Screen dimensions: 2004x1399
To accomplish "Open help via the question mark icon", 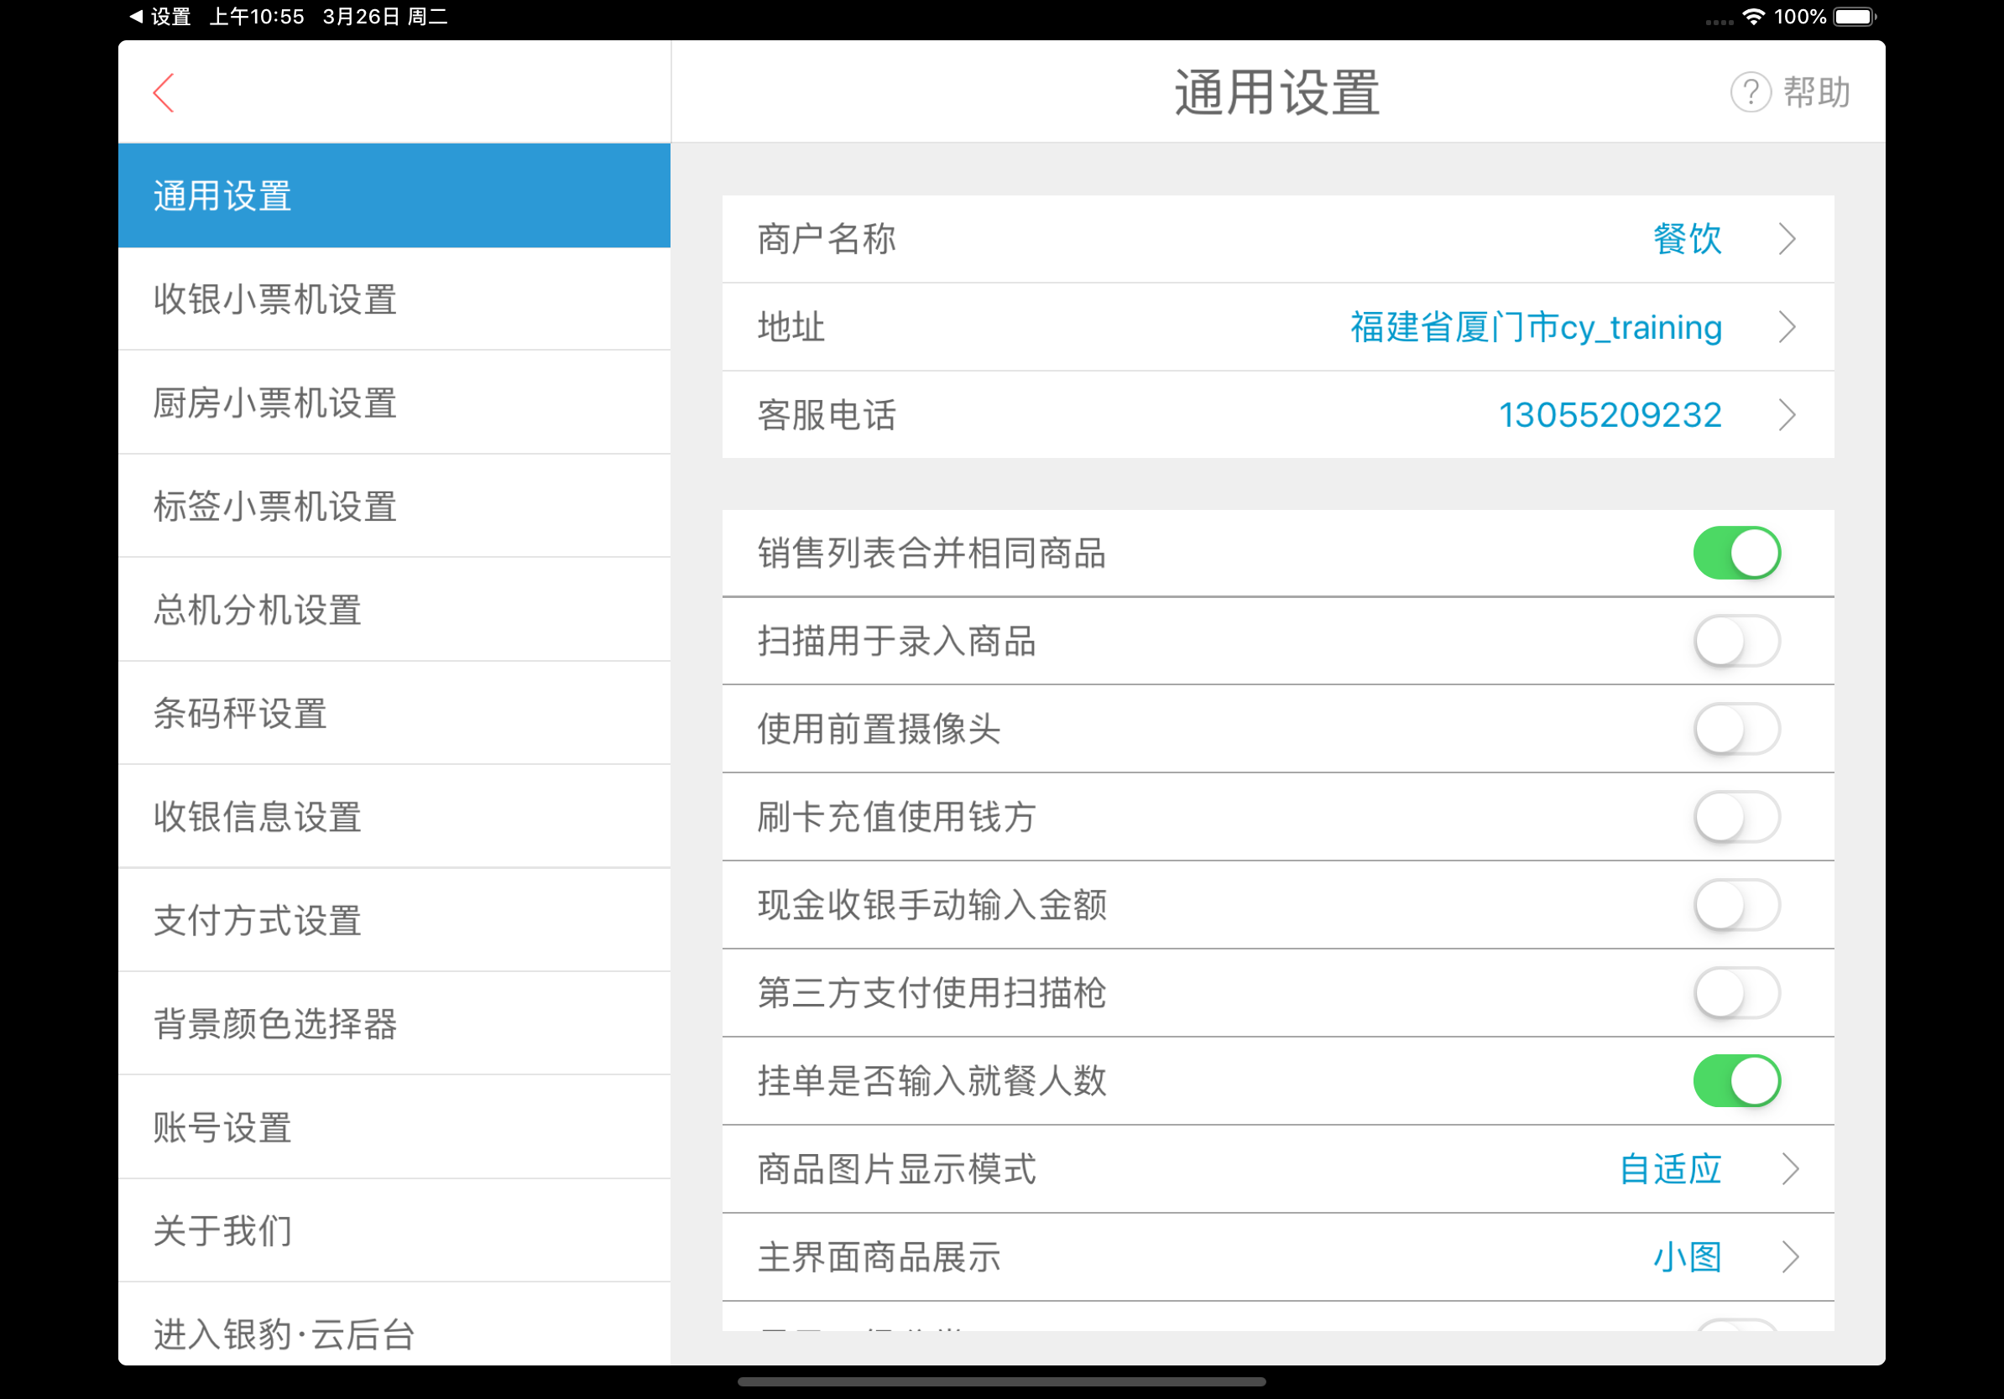I will pos(1750,92).
